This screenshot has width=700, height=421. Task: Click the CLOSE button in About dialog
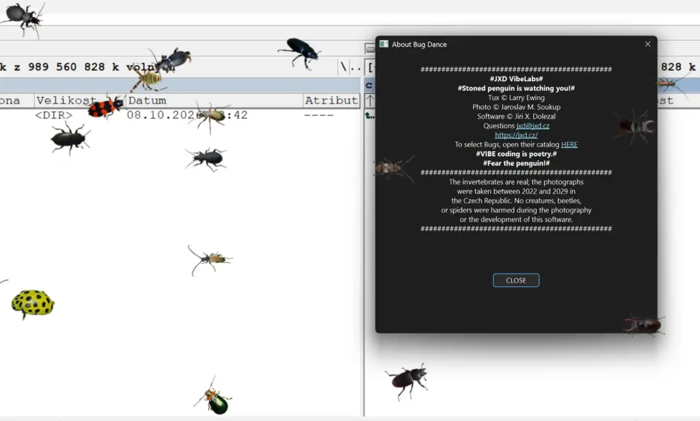click(515, 280)
